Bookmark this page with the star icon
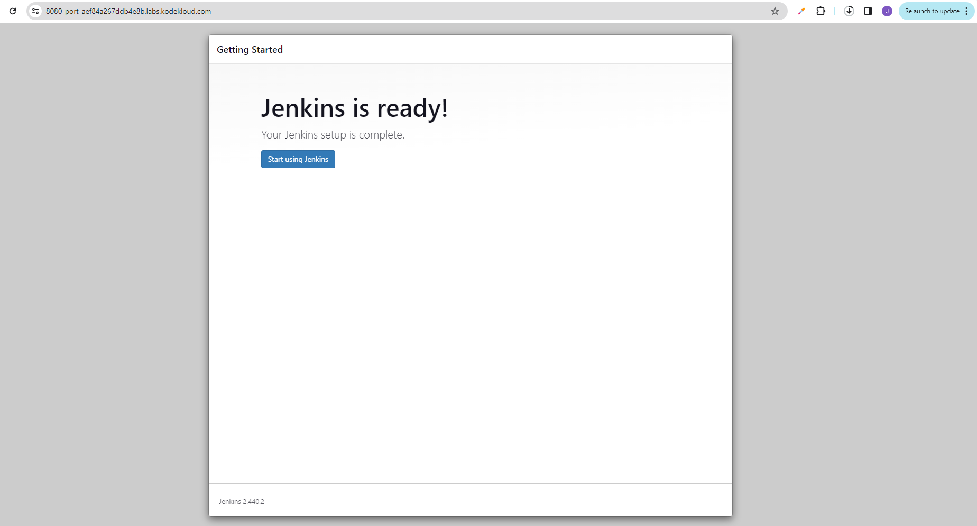Viewport: 977px width, 526px height. [775, 11]
